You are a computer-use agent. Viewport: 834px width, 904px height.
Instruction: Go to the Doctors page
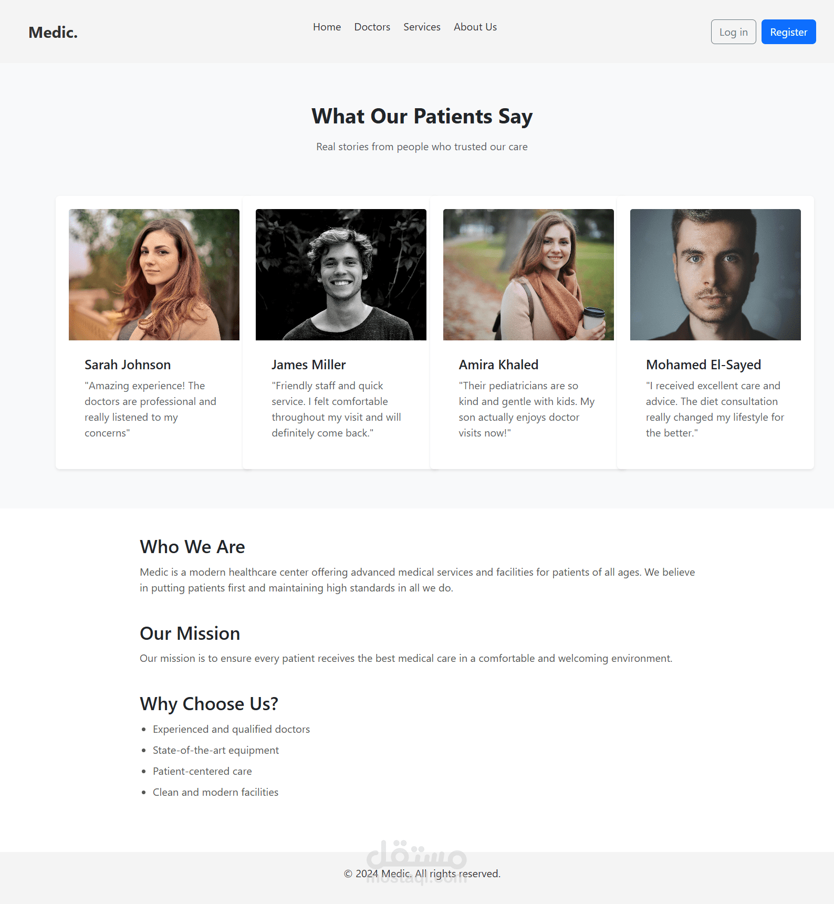tap(372, 27)
